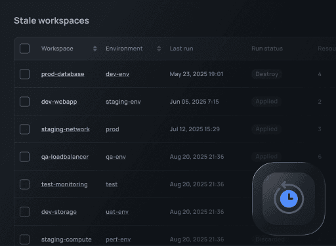Click the Environment column header label

(124, 49)
